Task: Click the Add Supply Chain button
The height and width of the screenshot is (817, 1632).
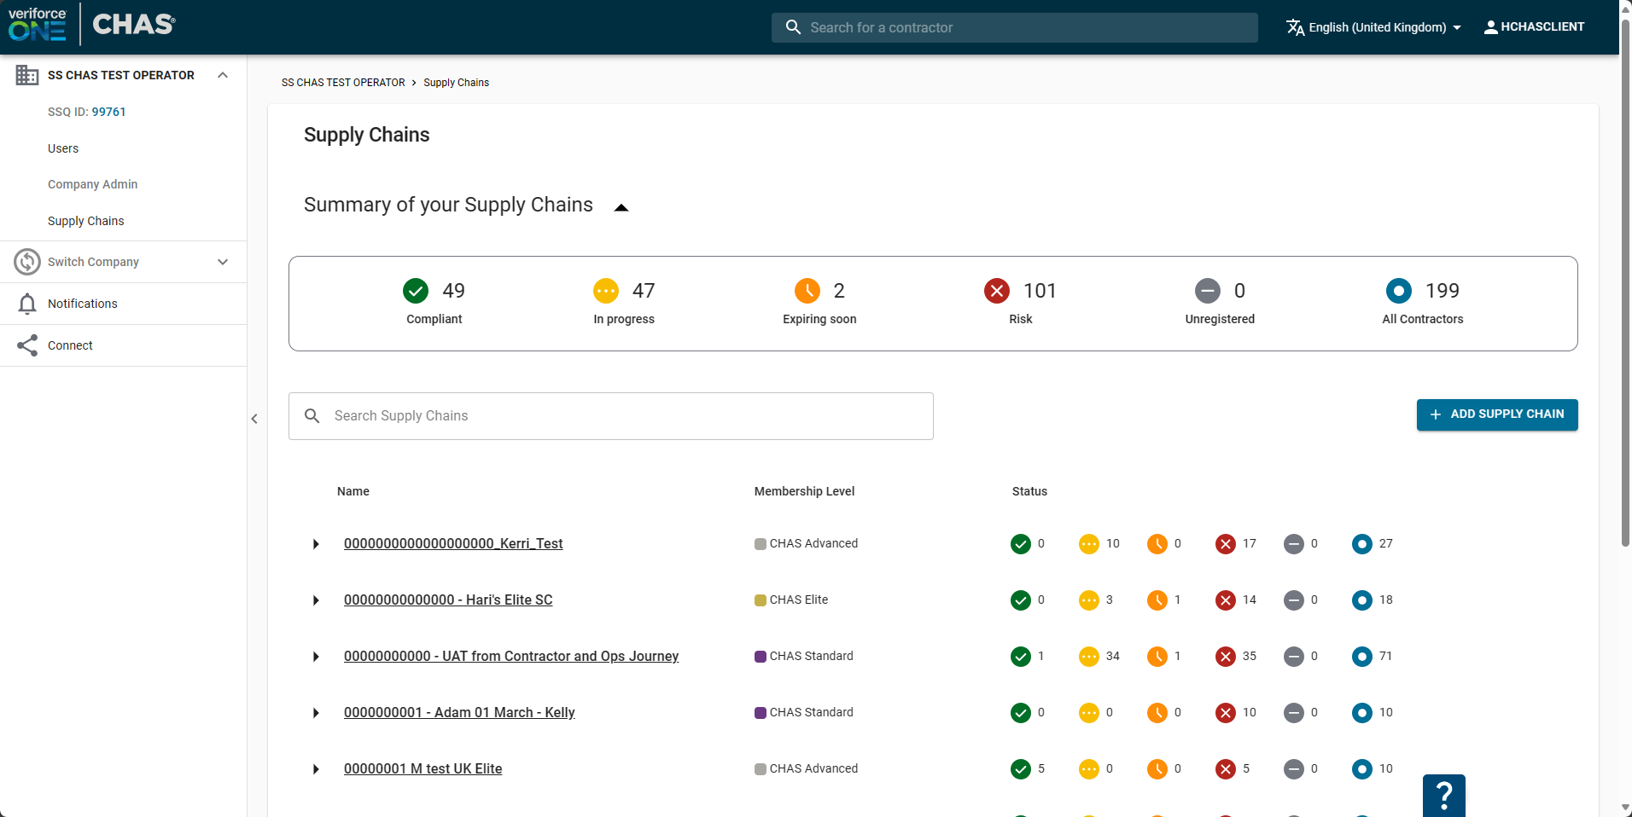Action: pyautogui.click(x=1496, y=414)
